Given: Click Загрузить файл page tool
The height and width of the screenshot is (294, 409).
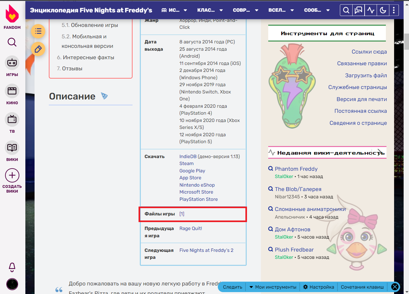Looking at the screenshot, I should (x=366, y=75).
